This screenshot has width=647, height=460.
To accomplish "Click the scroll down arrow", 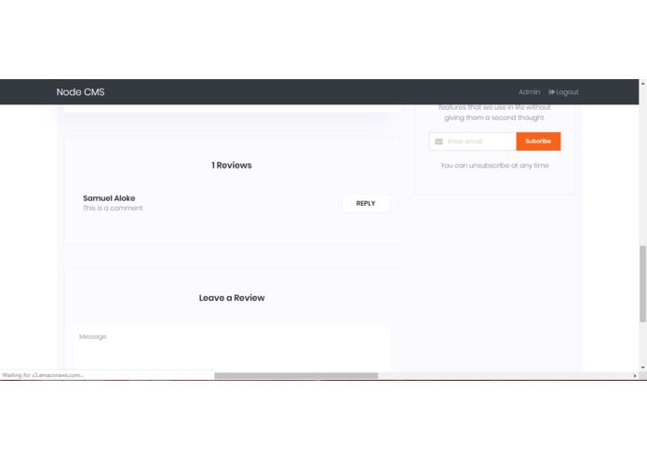I will 642,367.
